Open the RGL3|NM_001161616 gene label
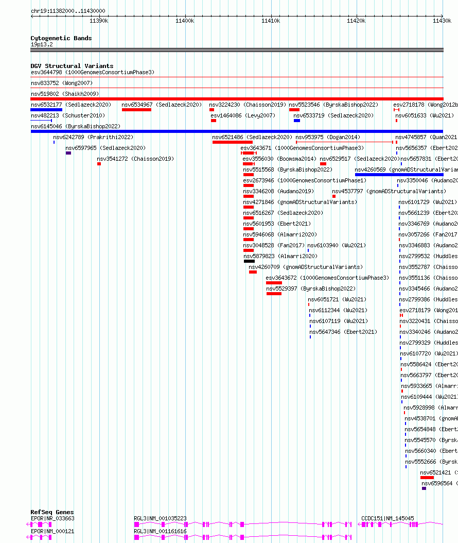 (160, 531)
